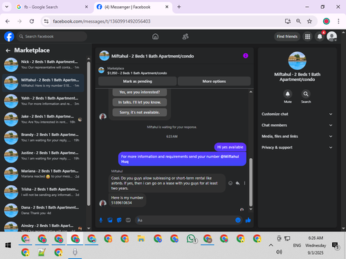Click More options button
The width and height of the screenshot is (346, 259).
point(214,81)
